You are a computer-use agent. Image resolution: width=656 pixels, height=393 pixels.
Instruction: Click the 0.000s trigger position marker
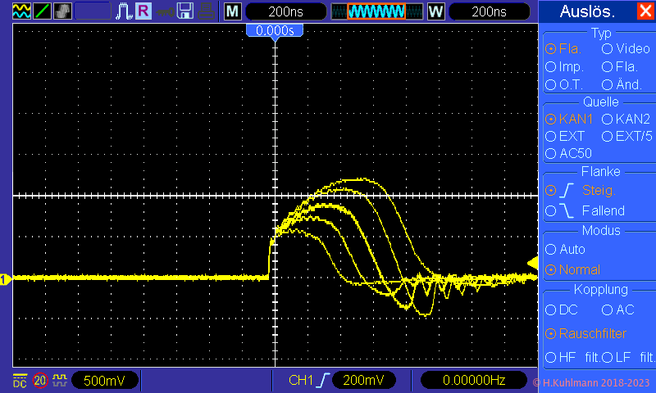(276, 30)
